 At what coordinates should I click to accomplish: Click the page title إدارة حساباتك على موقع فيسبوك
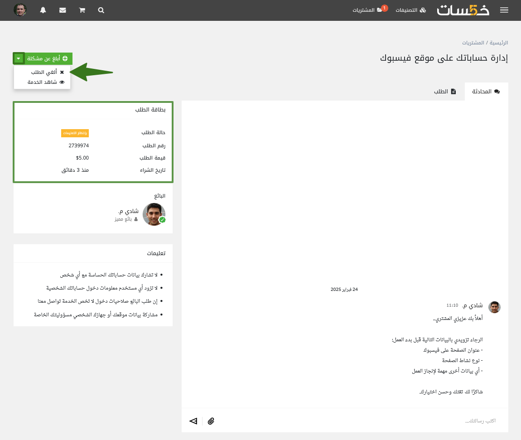(x=444, y=58)
